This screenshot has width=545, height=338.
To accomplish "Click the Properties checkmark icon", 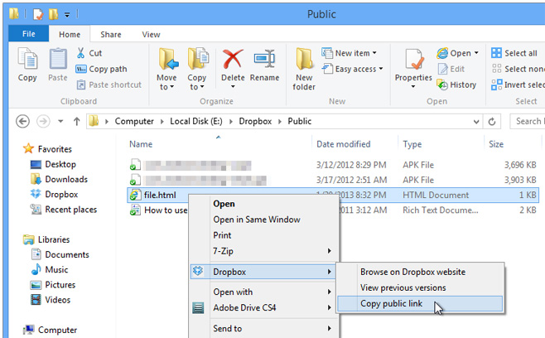I will click(414, 60).
